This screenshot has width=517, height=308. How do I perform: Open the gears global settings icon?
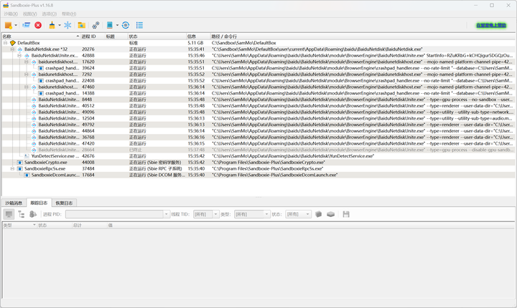pos(96,25)
